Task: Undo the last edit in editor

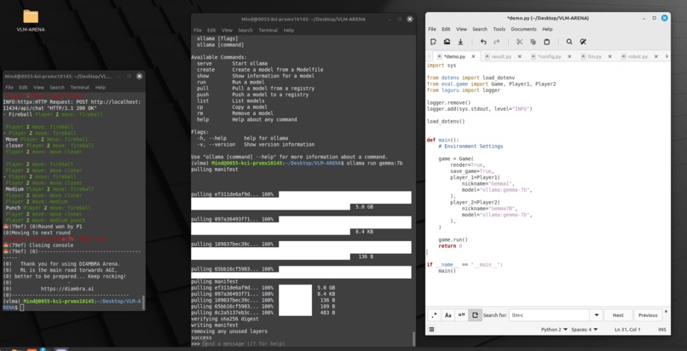Action: coord(483,42)
